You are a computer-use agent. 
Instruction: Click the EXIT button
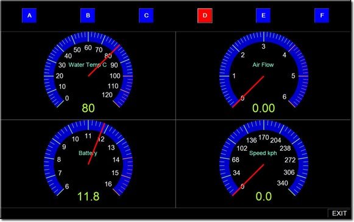(x=339, y=213)
